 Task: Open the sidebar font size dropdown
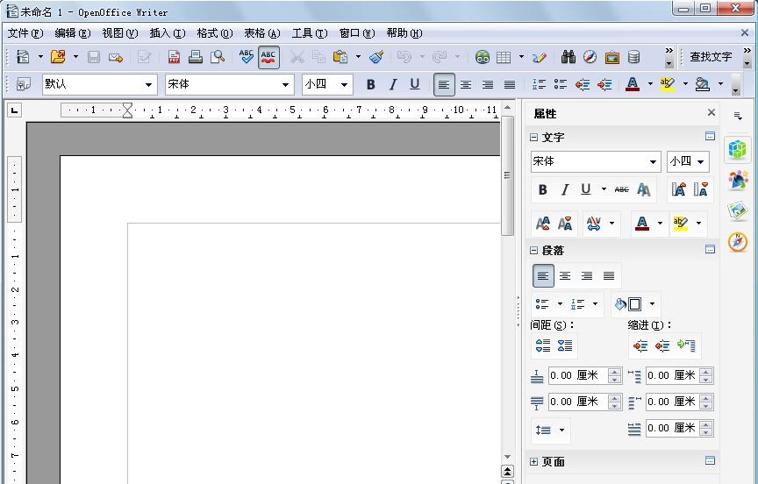[700, 162]
